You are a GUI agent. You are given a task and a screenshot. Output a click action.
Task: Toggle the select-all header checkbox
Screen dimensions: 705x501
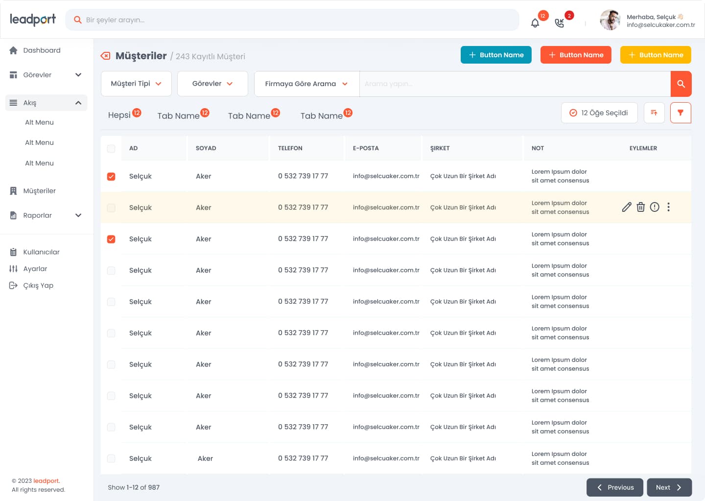[111, 148]
